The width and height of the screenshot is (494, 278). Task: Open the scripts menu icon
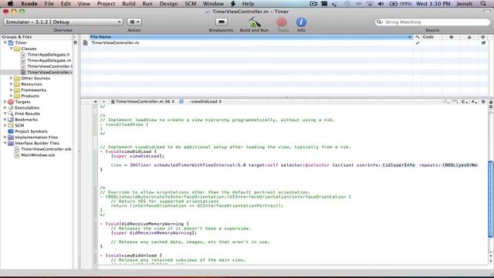(x=233, y=4)
